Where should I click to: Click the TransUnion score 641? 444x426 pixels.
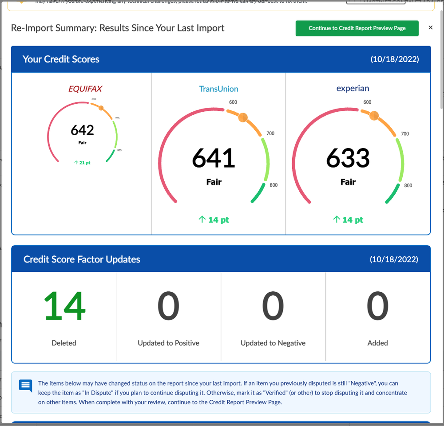click(214, 158)
